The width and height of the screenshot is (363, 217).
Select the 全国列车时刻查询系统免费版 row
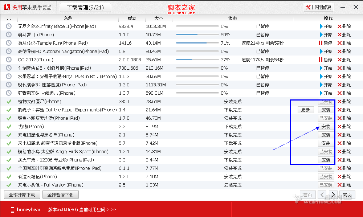[181, 168]
